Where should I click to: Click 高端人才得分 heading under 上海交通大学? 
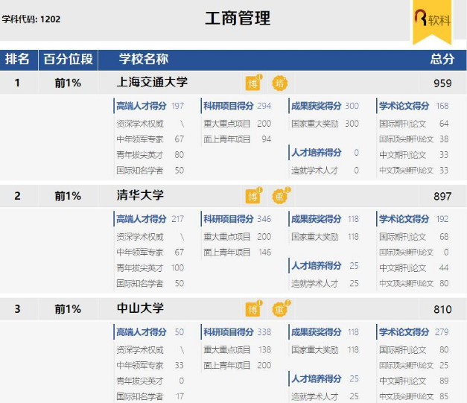(142, 106)
